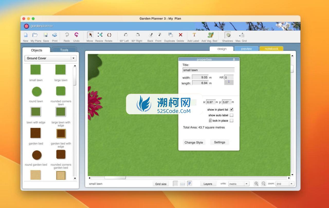Viewport: 329px width, 208px height.
Task: Select the lawn with edge object
Action: (x=36, y=112)
